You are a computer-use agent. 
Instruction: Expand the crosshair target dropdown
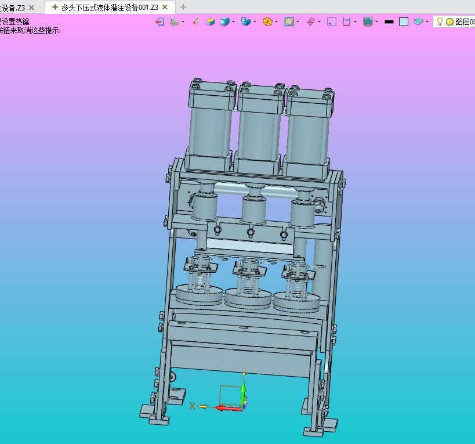click(320, 22)
